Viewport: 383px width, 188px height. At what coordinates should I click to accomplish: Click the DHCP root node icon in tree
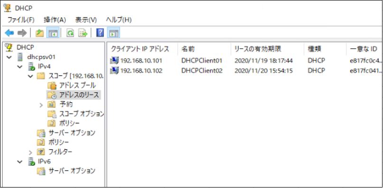click(9, 47)
